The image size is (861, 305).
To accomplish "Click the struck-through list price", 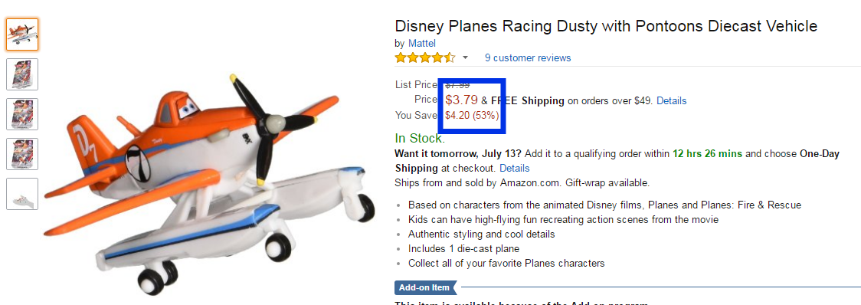I will [x=457, y=84].
